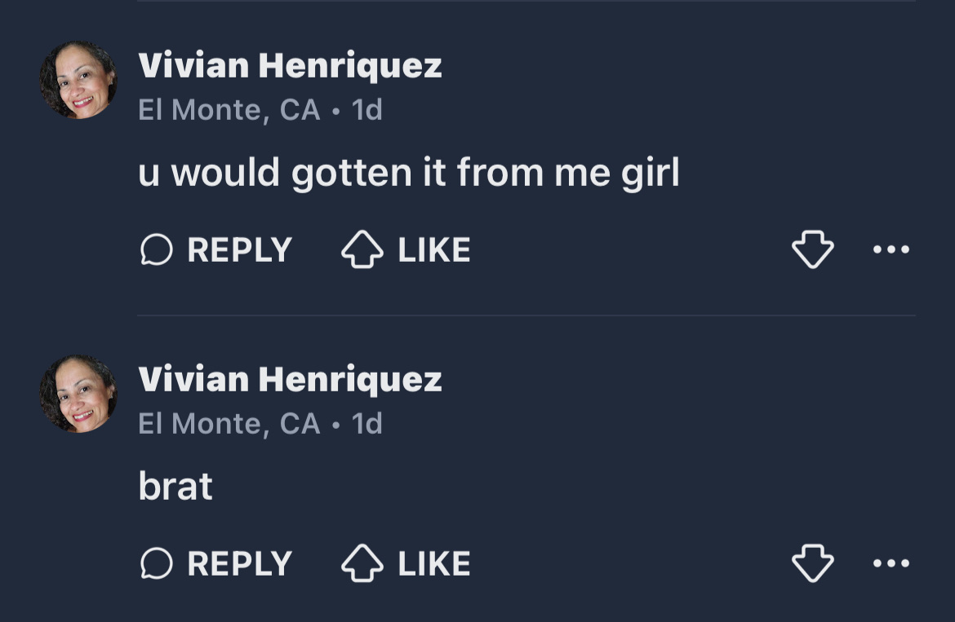Tap Vivian Henriquez's name above the "brat" comment
This screenshot has width=955, height=622.
pyautogui.click(x=290, y=379)
